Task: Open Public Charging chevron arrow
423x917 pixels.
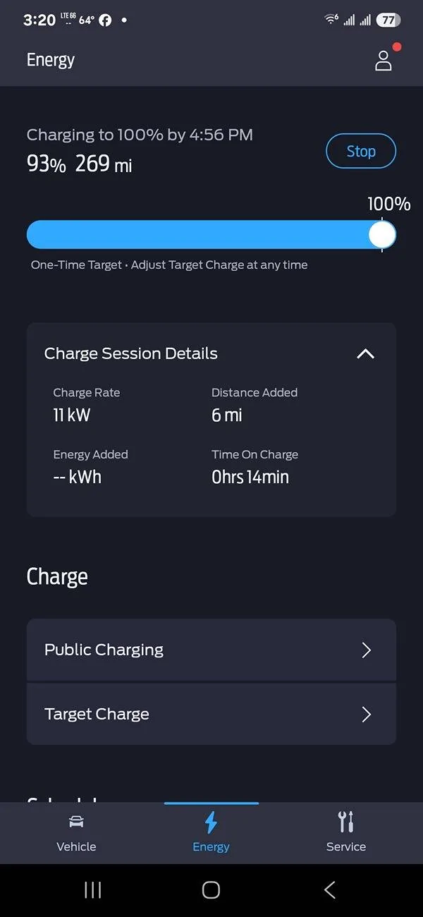Action: [x=366, y=650]
